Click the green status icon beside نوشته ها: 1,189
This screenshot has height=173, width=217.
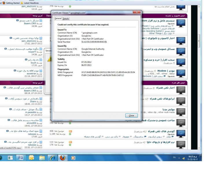[70, 134]
